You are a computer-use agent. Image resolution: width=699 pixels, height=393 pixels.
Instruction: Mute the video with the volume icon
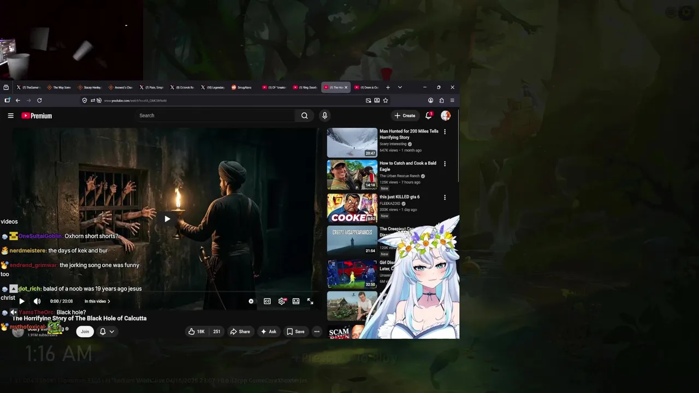(37, 301)
